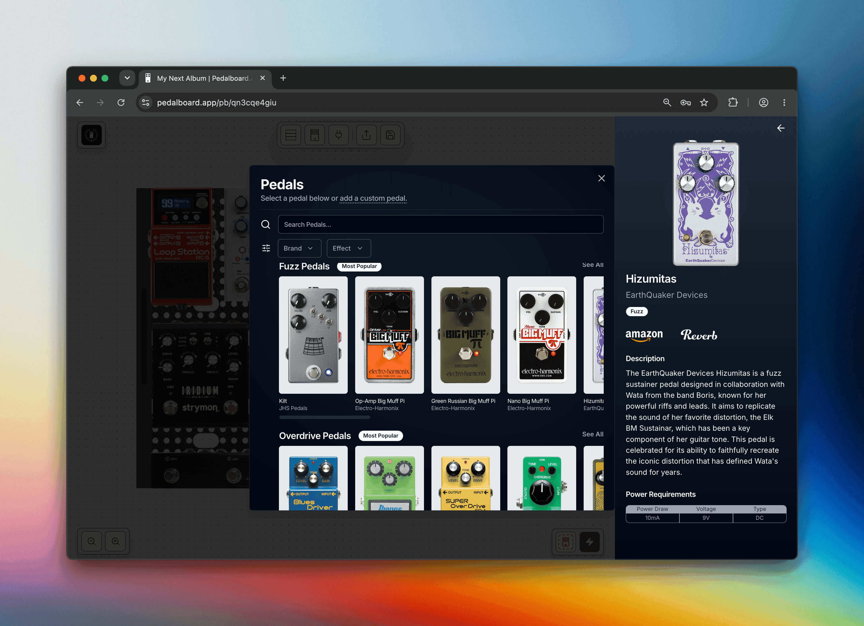This screenshot has height=626, width=864.
Task: Click See All for Overdrive Pedals
Action: coord(592,434)
